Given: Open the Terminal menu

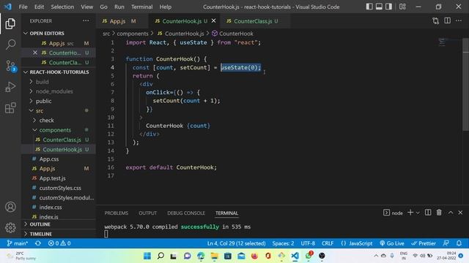Looking at the screenshot, I should [141, 7].
